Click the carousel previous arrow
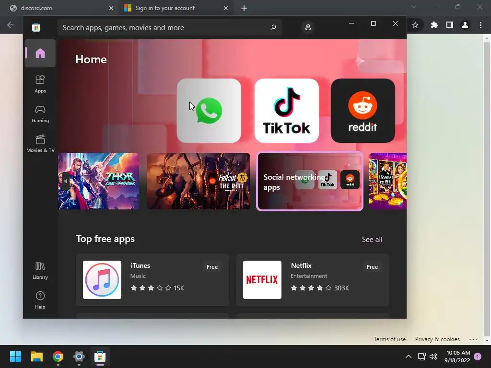The image size is (491, 368). coord(65,181)
